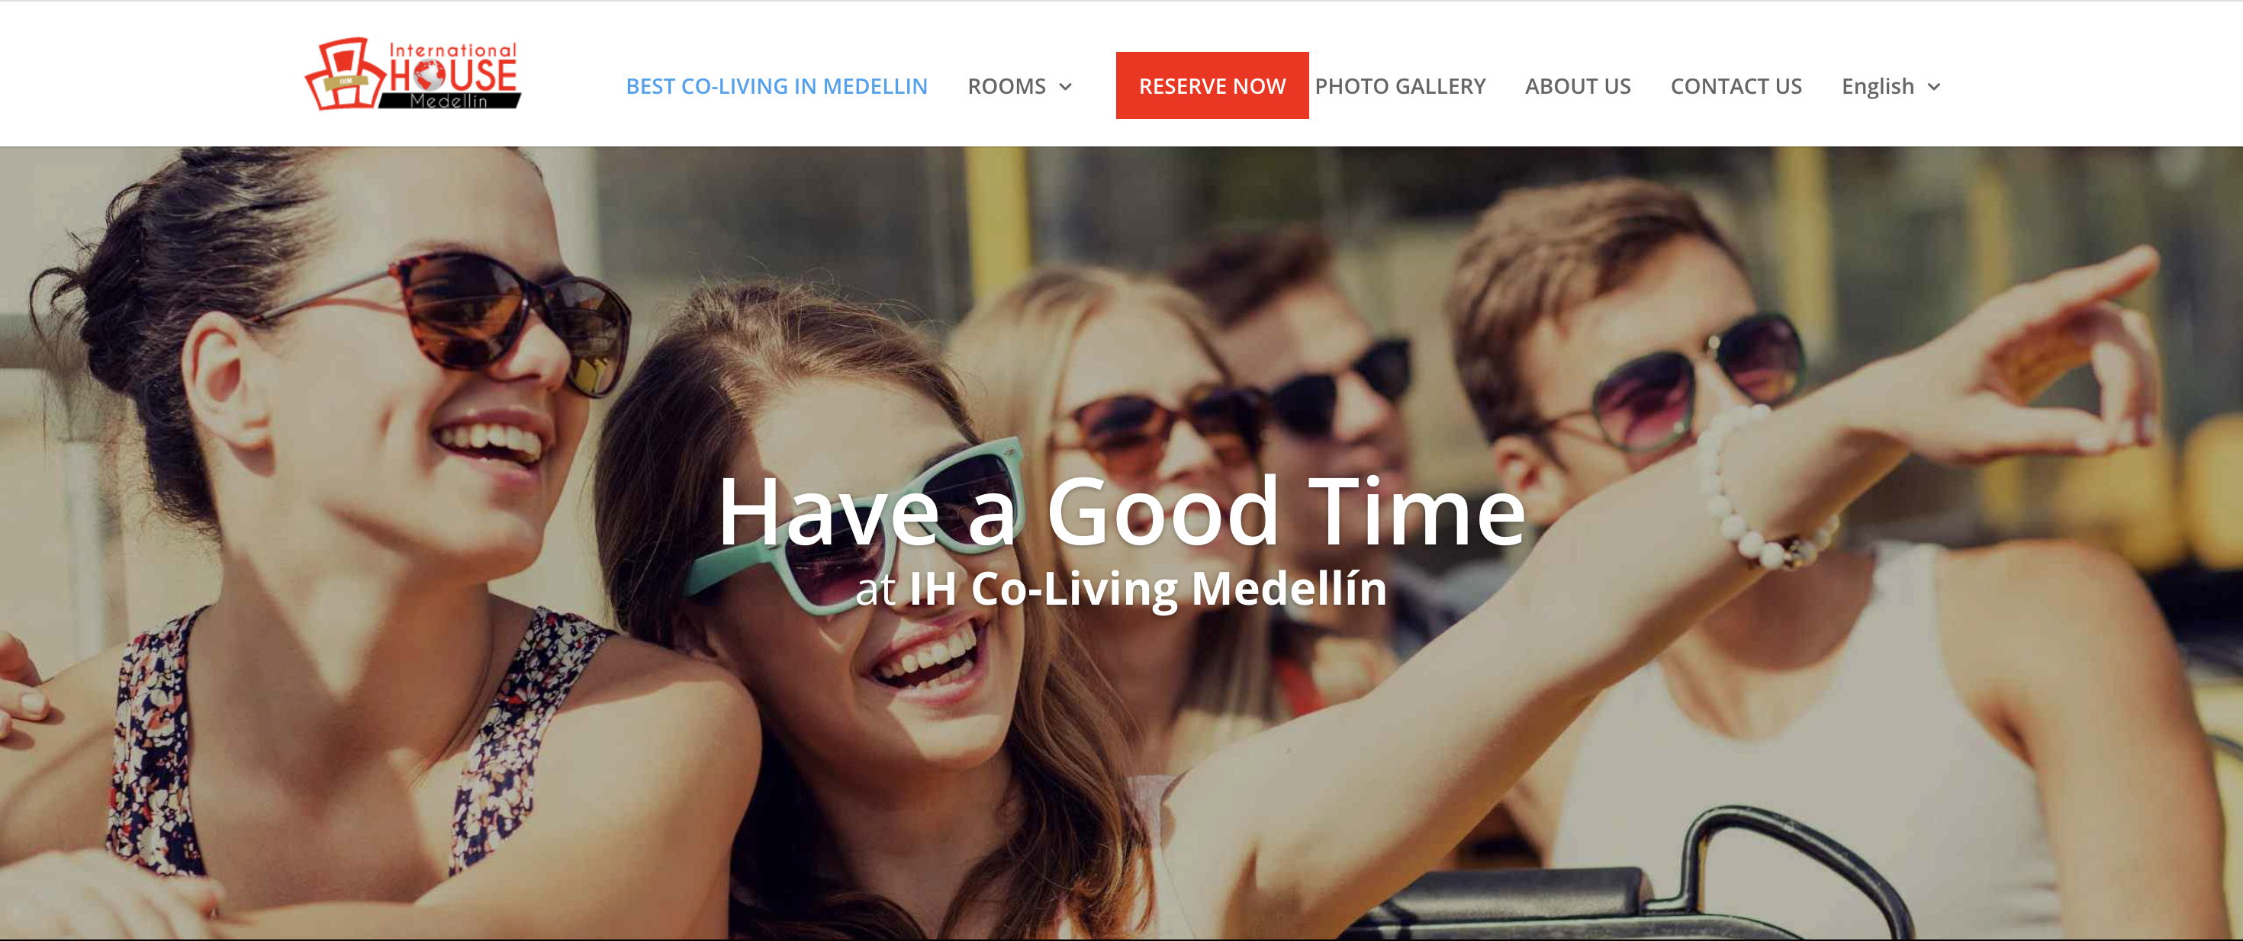Select the English language selector label

(1878, 86)
